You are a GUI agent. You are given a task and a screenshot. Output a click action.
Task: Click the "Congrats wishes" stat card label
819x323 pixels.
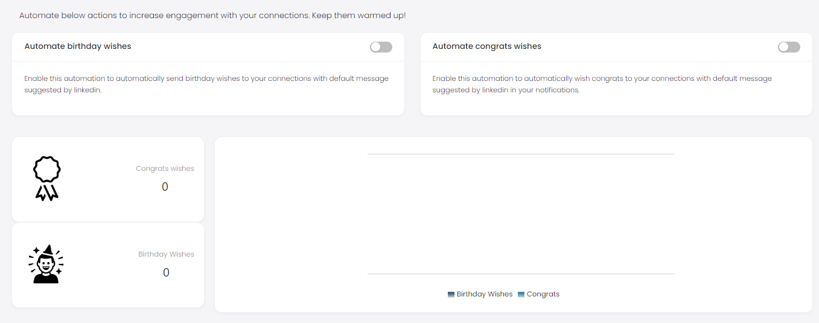pyautogui.click(x=165, y=169)
